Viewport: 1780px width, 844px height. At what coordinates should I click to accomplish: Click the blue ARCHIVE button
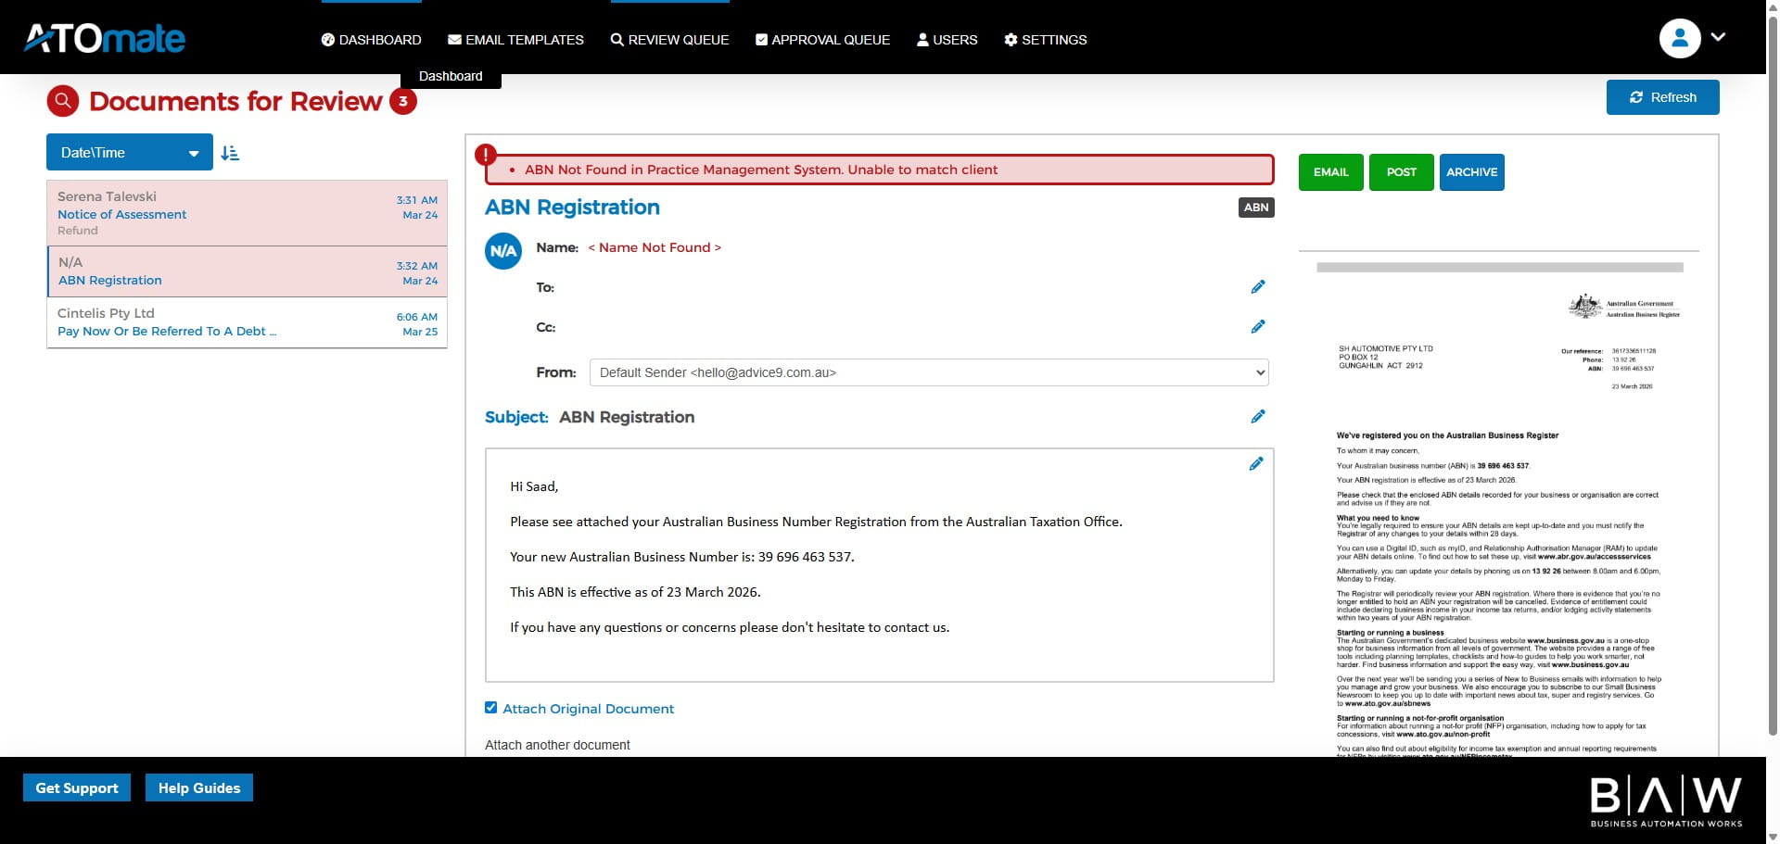pos(1471,172)
